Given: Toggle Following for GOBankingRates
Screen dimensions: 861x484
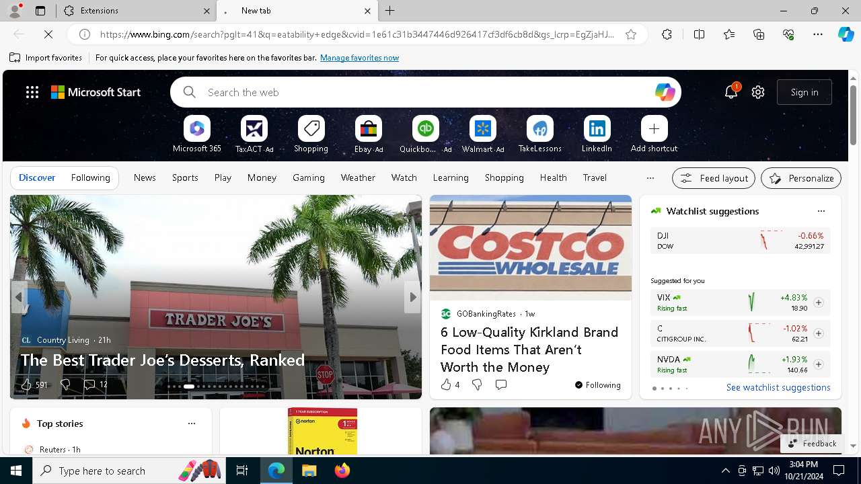Looking at the screenshot, I should [x=597, y=385].
